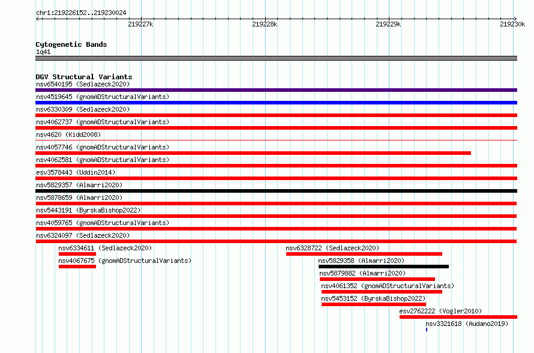Open the nsv6324097 (Sedlazeck2020) label

click(83, 235)
